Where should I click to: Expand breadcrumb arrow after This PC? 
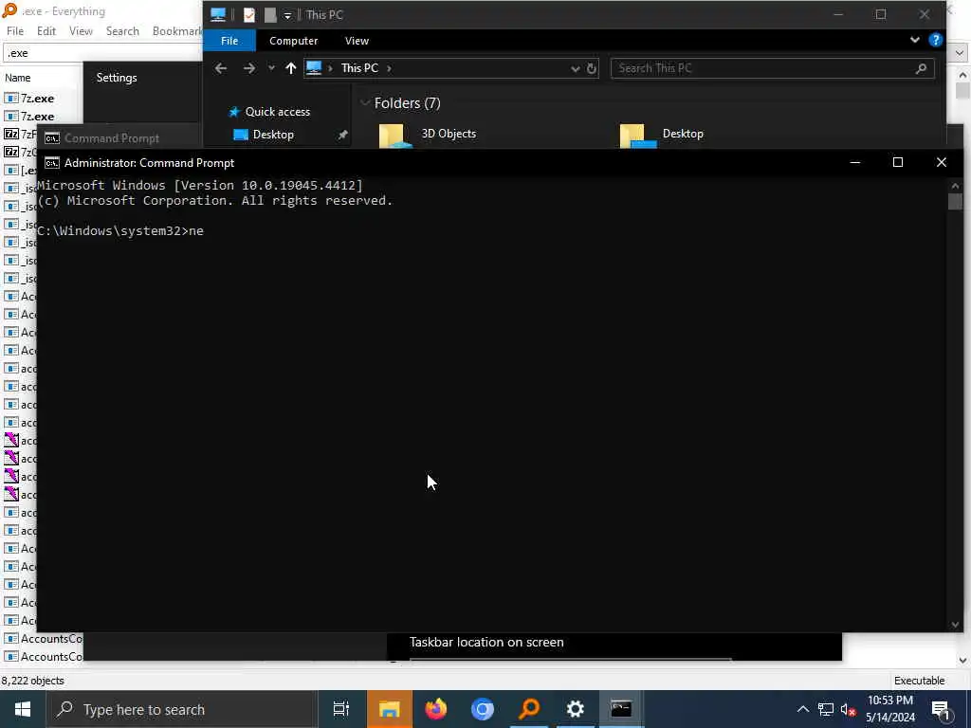click(389, 68)
